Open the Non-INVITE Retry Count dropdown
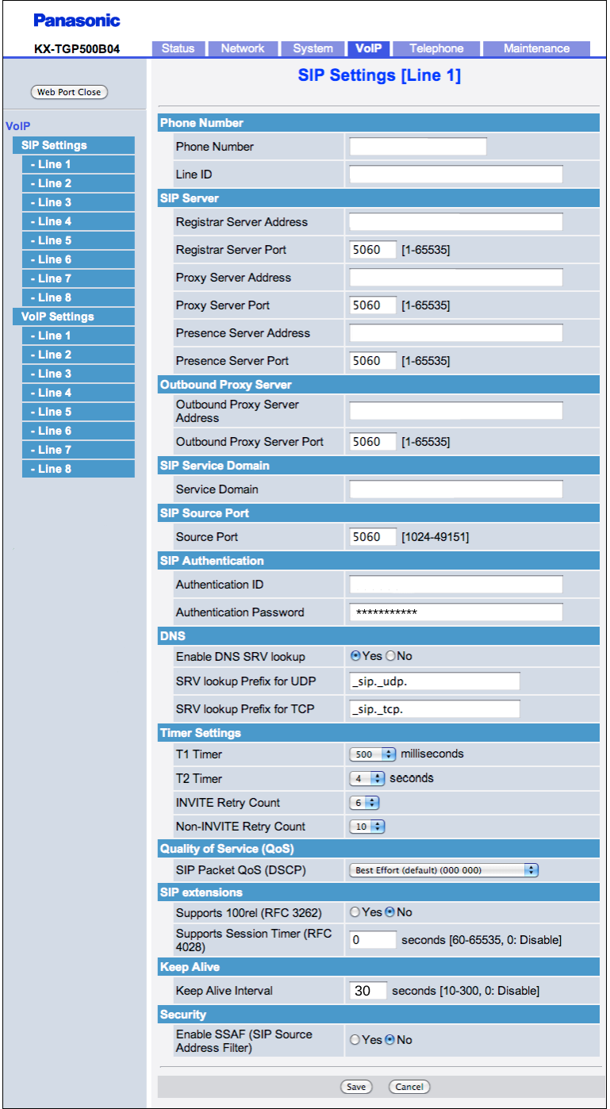Viewport: 610px width, 1109px height. coord(367,827)
